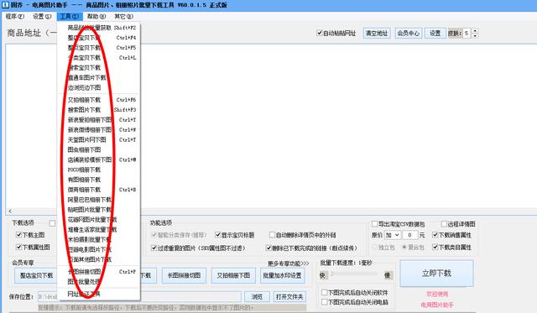Click the 原价 amount input field
The width and height of the screenshot is (537, 313).
pyautogui.click(x=409, y=235)
